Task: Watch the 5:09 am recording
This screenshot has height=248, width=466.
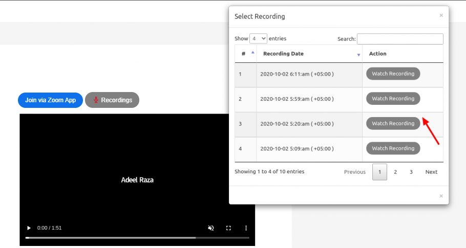Action: [x=393, y=148]
